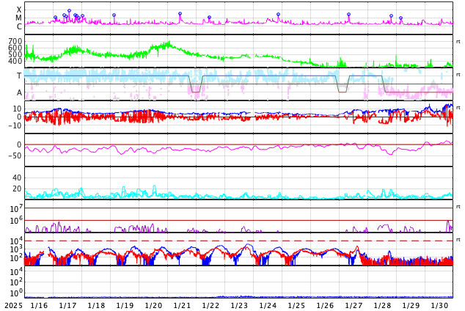Click the T label on the axis
Image resolution: width=465 pixels, height=311 pixels.
[19, 76]
